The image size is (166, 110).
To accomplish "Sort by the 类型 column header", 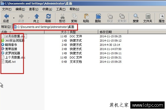I will [83, 32].
